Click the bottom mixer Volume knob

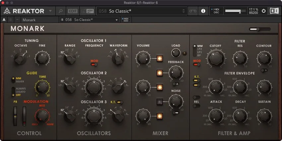[143, 116]
